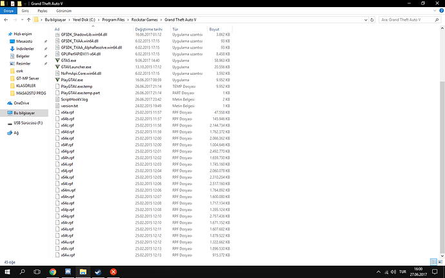Open the Giriş ribbon tab
The image size is (445, 278).
coord(25,11)
